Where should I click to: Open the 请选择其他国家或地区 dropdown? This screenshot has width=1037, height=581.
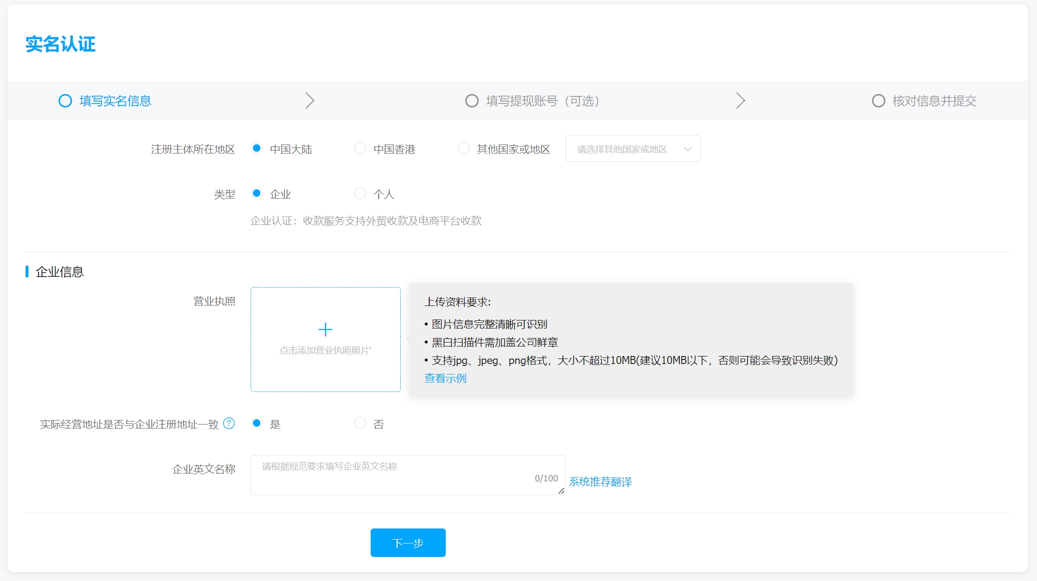(633, 149)
